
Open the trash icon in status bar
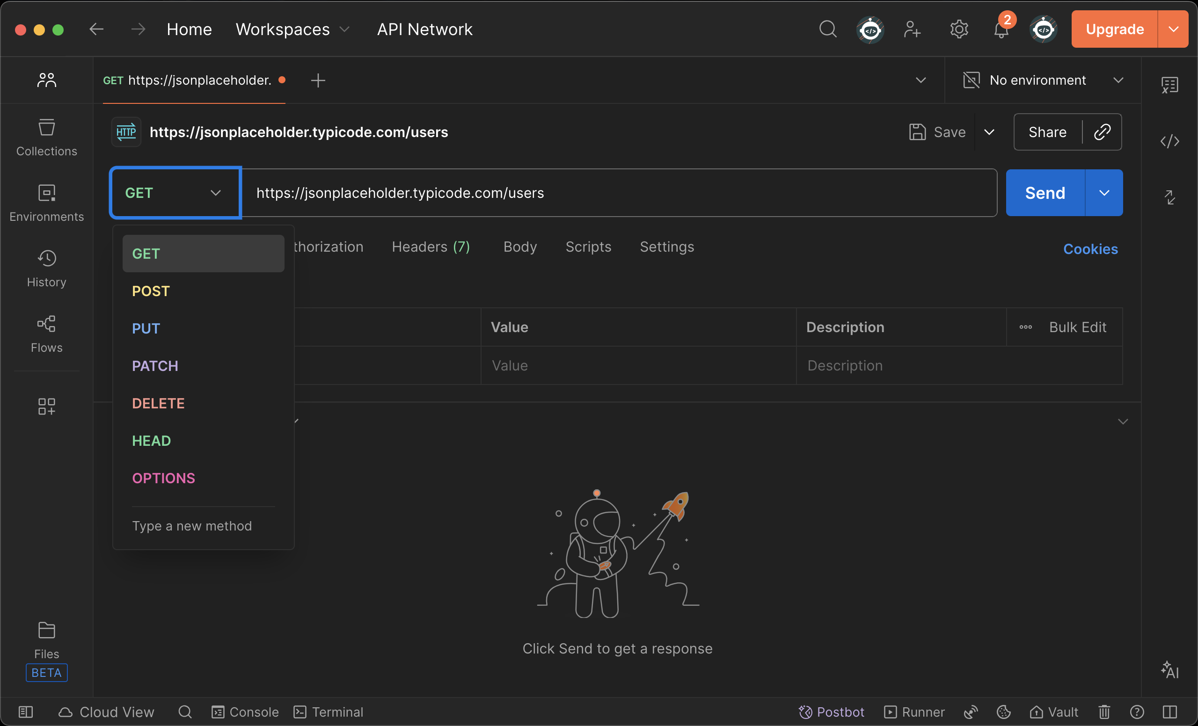click(x=1104, y=712)
